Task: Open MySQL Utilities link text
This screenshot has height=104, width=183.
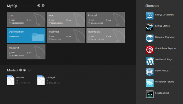Action: [x=162, y=26]
